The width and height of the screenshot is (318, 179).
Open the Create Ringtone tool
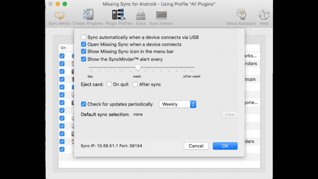coord(88,15)
